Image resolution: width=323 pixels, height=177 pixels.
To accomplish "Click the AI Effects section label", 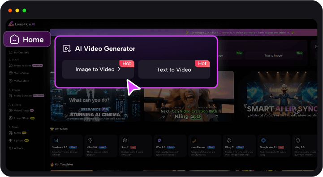I will click(x=15, y=105).
